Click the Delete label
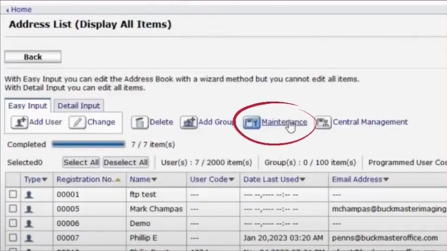The width and height of the screenshot is (447, 251). point(162,122)
